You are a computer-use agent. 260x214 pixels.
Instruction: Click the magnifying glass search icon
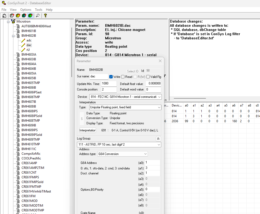point(38,16)
